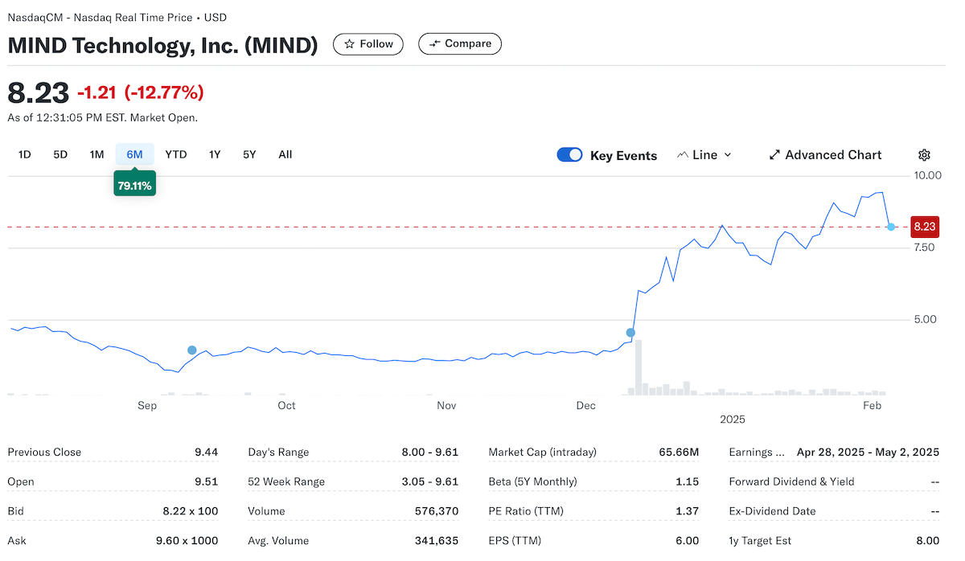Click the large December volume bar
The width and height of the screenshot is (965, 561).
click(x=639, y=368)
